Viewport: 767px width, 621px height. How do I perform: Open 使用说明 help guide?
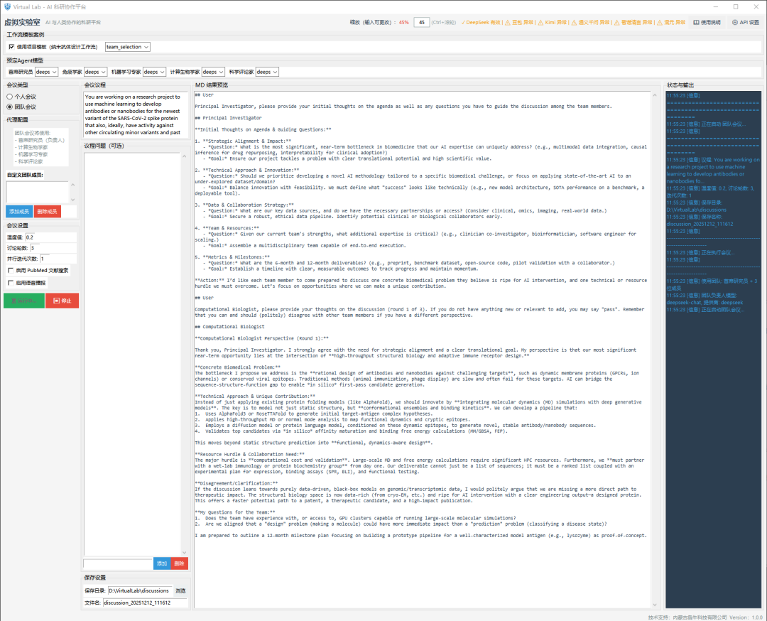pos(707,23)
